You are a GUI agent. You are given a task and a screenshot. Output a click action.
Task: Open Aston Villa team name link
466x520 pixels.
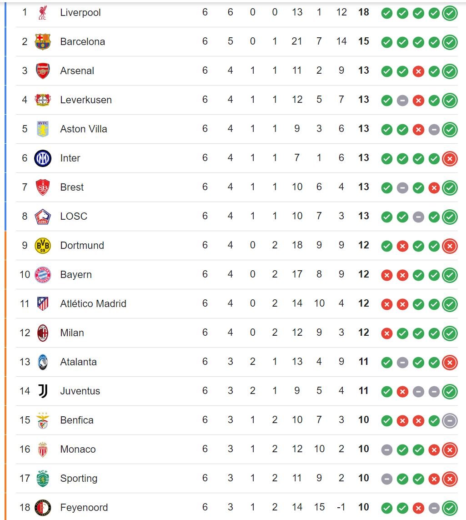point(84,129)
